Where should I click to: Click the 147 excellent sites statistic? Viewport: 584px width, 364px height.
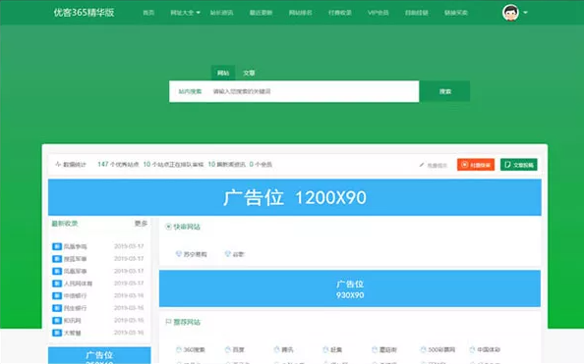tap(118, 164)
